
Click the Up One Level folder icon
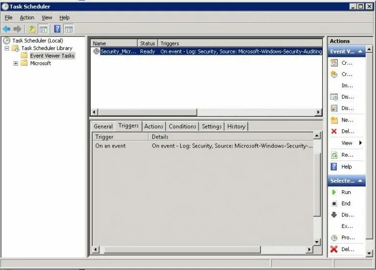tap(32, 29)
